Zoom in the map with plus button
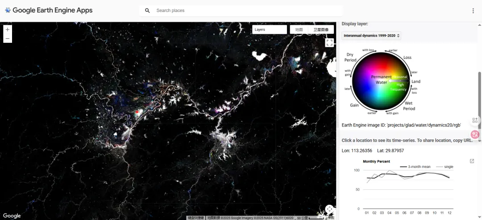This screenshot has width=482, height=220. coord(8,29)
